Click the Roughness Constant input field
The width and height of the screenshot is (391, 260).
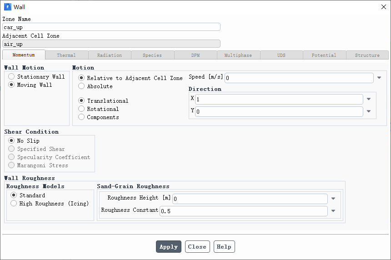click(243, 211)
